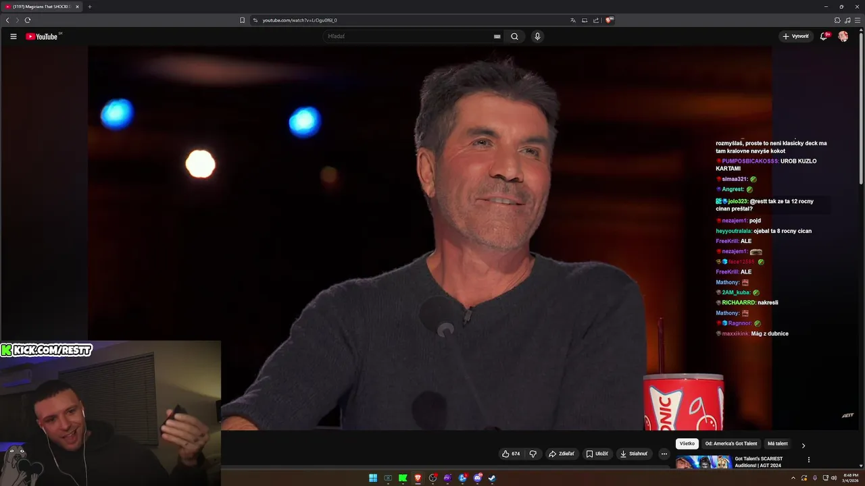Select the Všetko filter chip

coord(687,443)
